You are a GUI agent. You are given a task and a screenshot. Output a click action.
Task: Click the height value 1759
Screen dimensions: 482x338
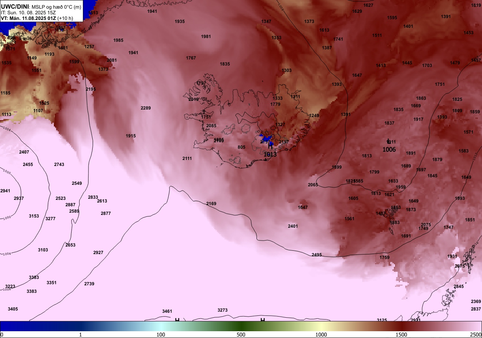click(384, 257)
